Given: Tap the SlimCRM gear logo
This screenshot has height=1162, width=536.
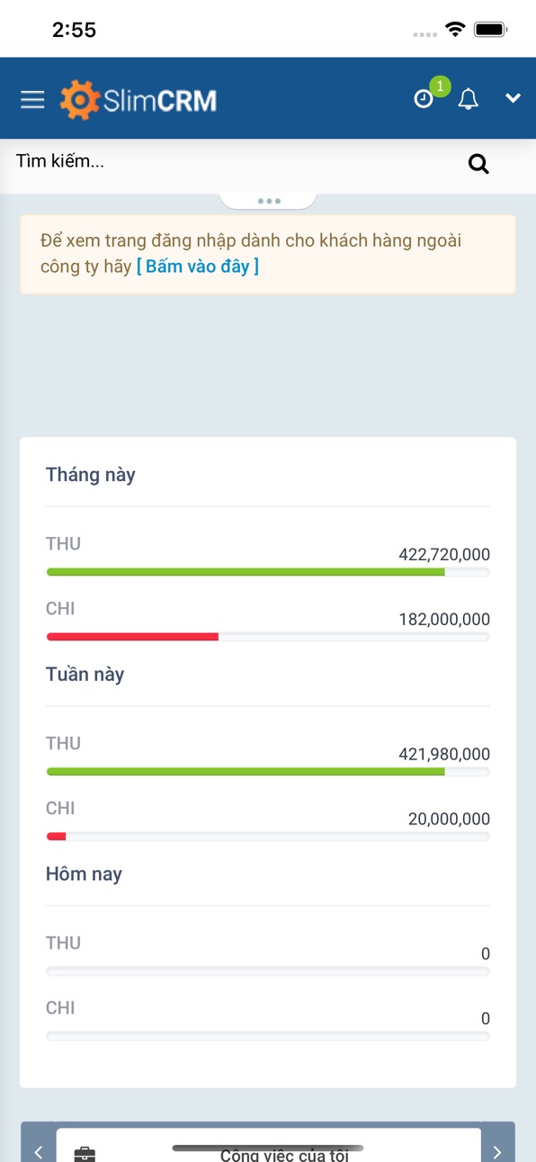Looking at the screenshot, I should pos(80,100).
